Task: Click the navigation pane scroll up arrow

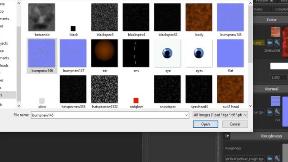Action: 19,3
